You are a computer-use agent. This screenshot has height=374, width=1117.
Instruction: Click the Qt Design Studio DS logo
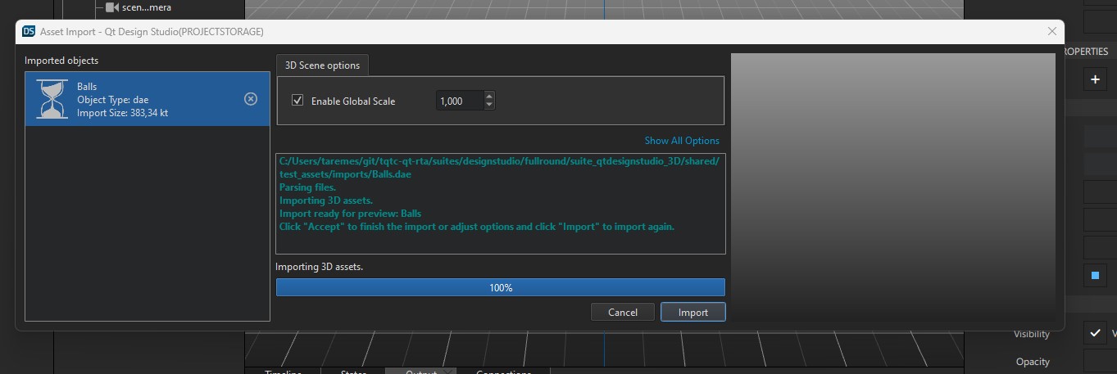pyautogui.click(x=29, y=31)
